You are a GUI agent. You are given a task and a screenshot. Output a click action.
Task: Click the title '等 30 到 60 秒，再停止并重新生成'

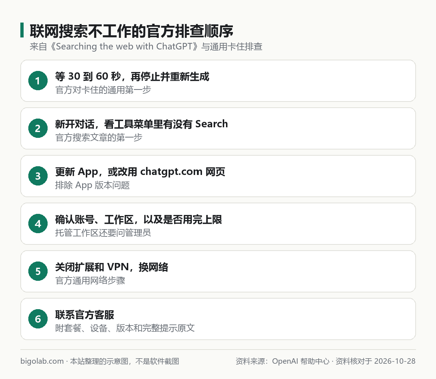pyautogui.click(x=132, y=76)
